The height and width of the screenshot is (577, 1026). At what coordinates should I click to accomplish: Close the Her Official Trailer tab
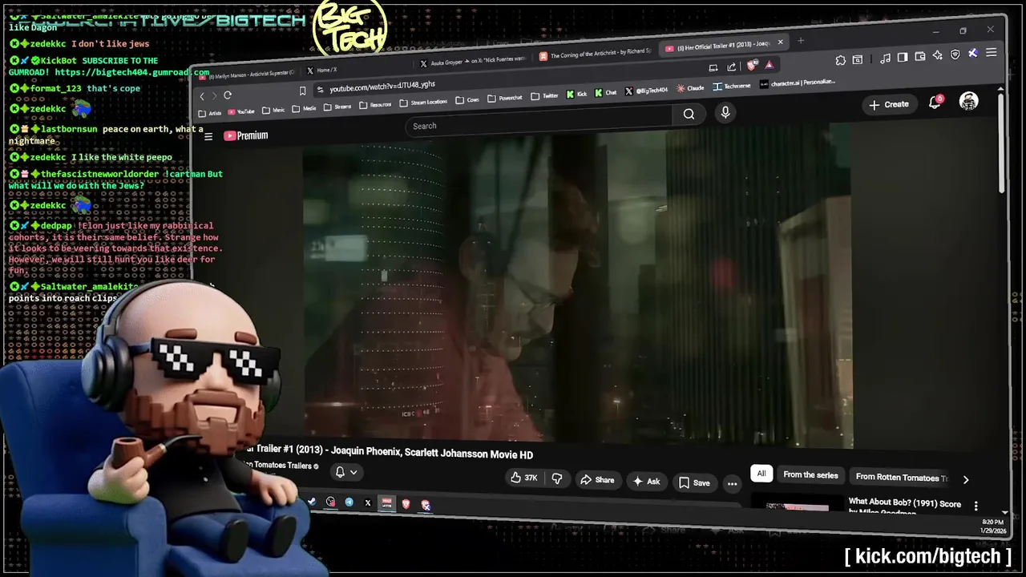[780, 42]
